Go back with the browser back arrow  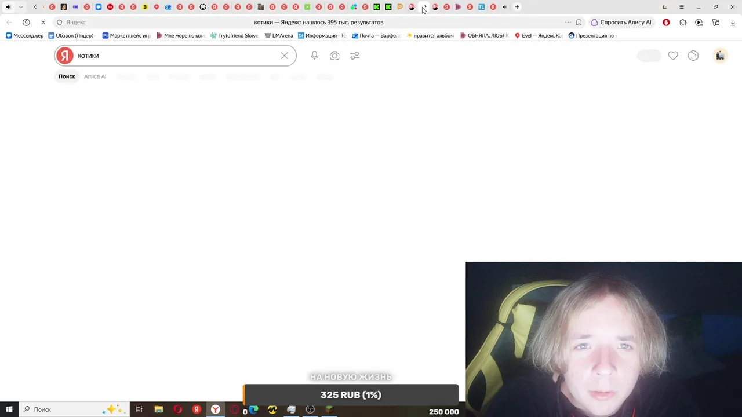coord(9,22)
